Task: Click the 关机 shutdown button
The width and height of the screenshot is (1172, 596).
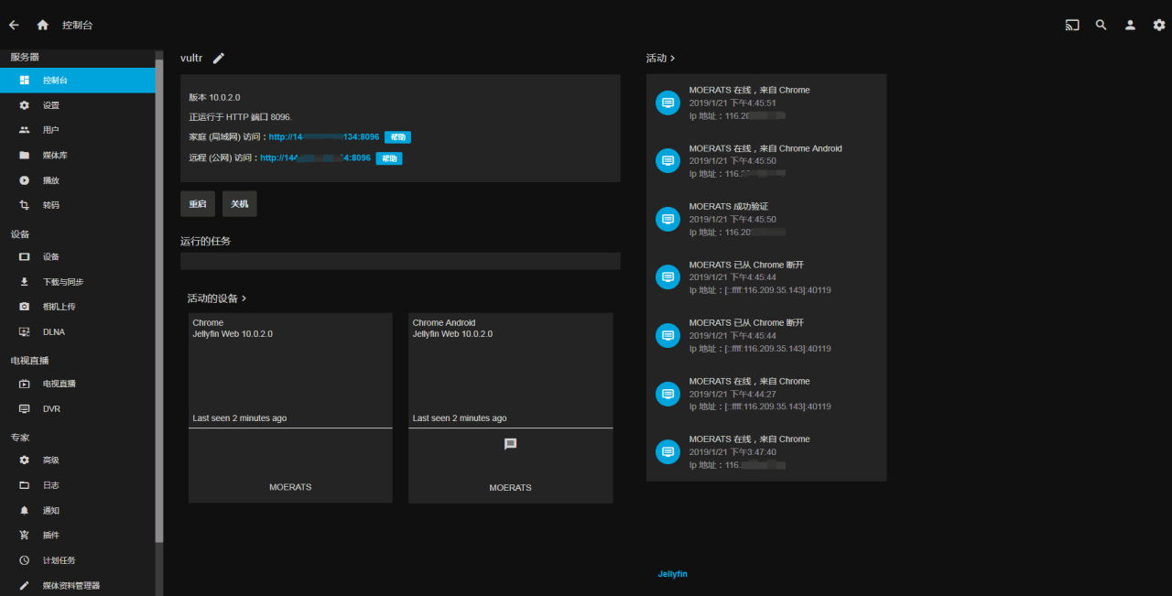Action: pos(239,203)
